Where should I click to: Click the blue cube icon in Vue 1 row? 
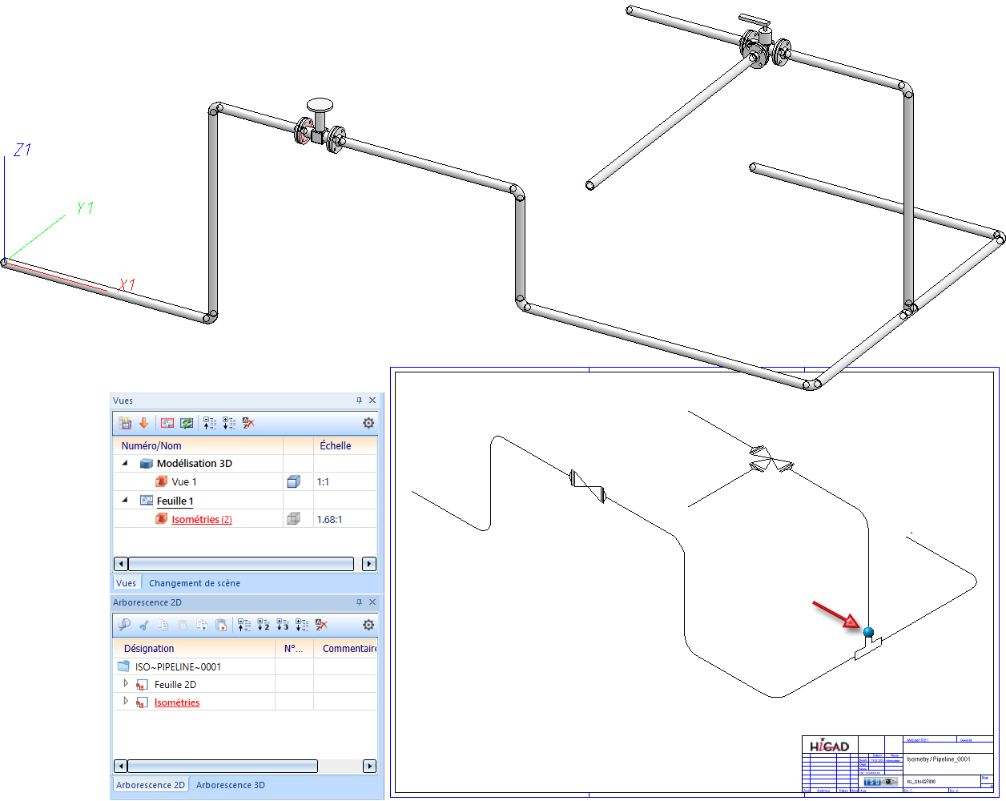293,482
